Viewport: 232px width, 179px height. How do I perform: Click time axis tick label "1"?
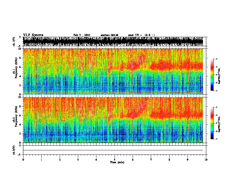point(41,160)
